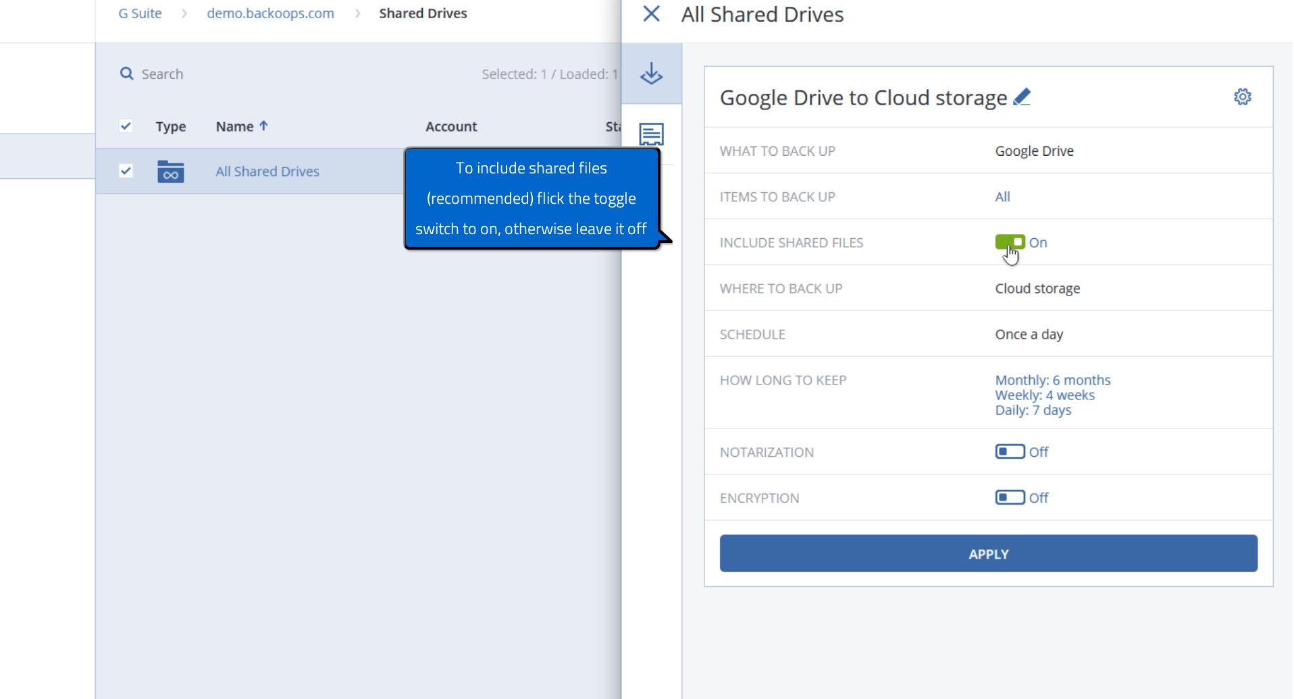This screenshot has height=699, width=1294.
Task: Click the Type column header
Action: 170,126
